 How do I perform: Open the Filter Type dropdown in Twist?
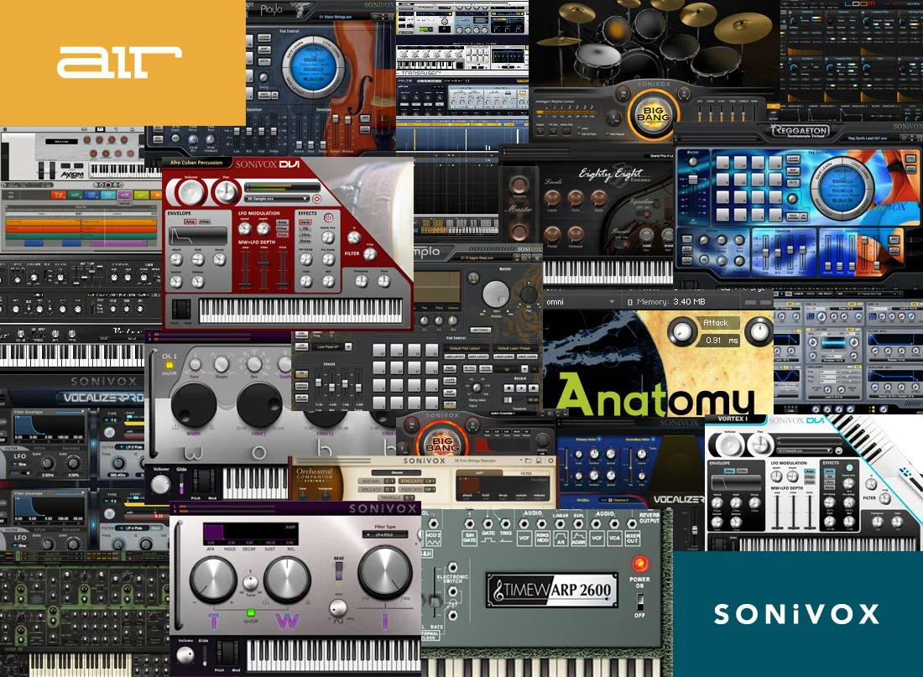386,534
